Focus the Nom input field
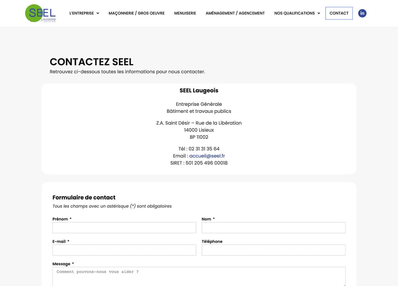 (x=274, y=228)
